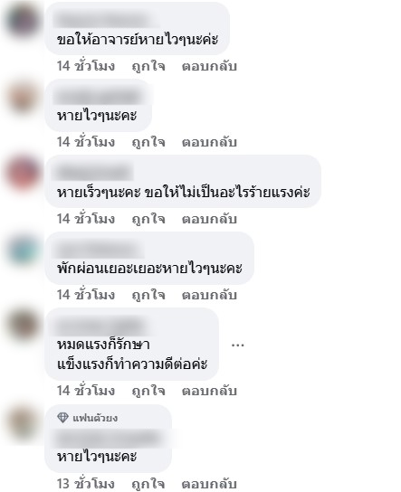Open the blurred author name above พักผ่อนเยอะเยอะ comment
The height and width of the screenshot is (492, 401).
pyautogui.click(x=98, y=250)
